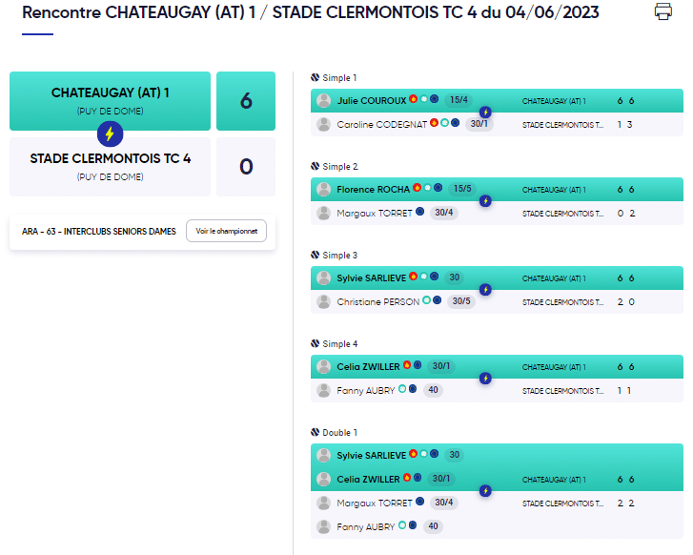Click the tennis ball icon beside Double 1
This screenshot has height=555, width=693.
coord(315,432)
